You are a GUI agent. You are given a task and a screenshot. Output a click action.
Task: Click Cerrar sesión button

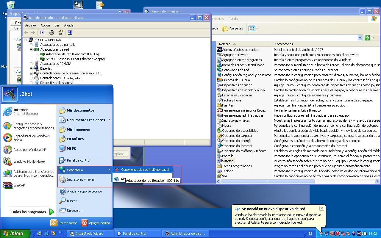(x=64, y=223)
